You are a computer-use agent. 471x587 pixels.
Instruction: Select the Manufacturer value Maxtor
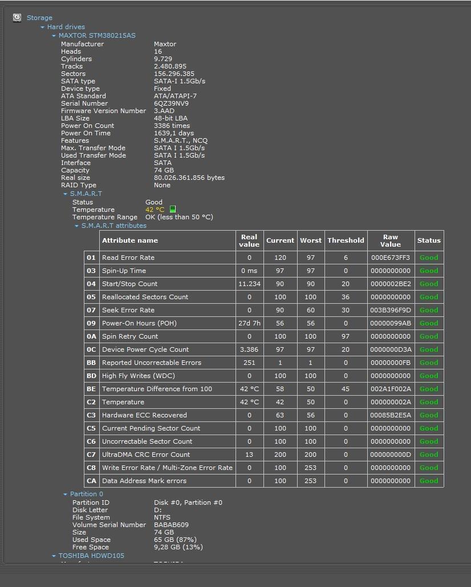[x=165, y=44]
